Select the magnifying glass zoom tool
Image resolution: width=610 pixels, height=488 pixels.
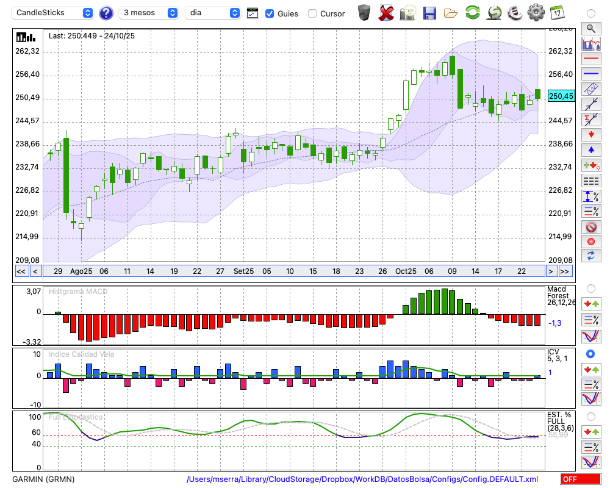tap(591, 29)
